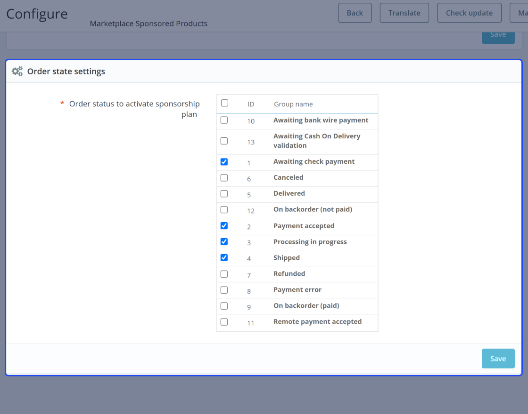Disable the Processing in progress checkbox

[224, 242]
